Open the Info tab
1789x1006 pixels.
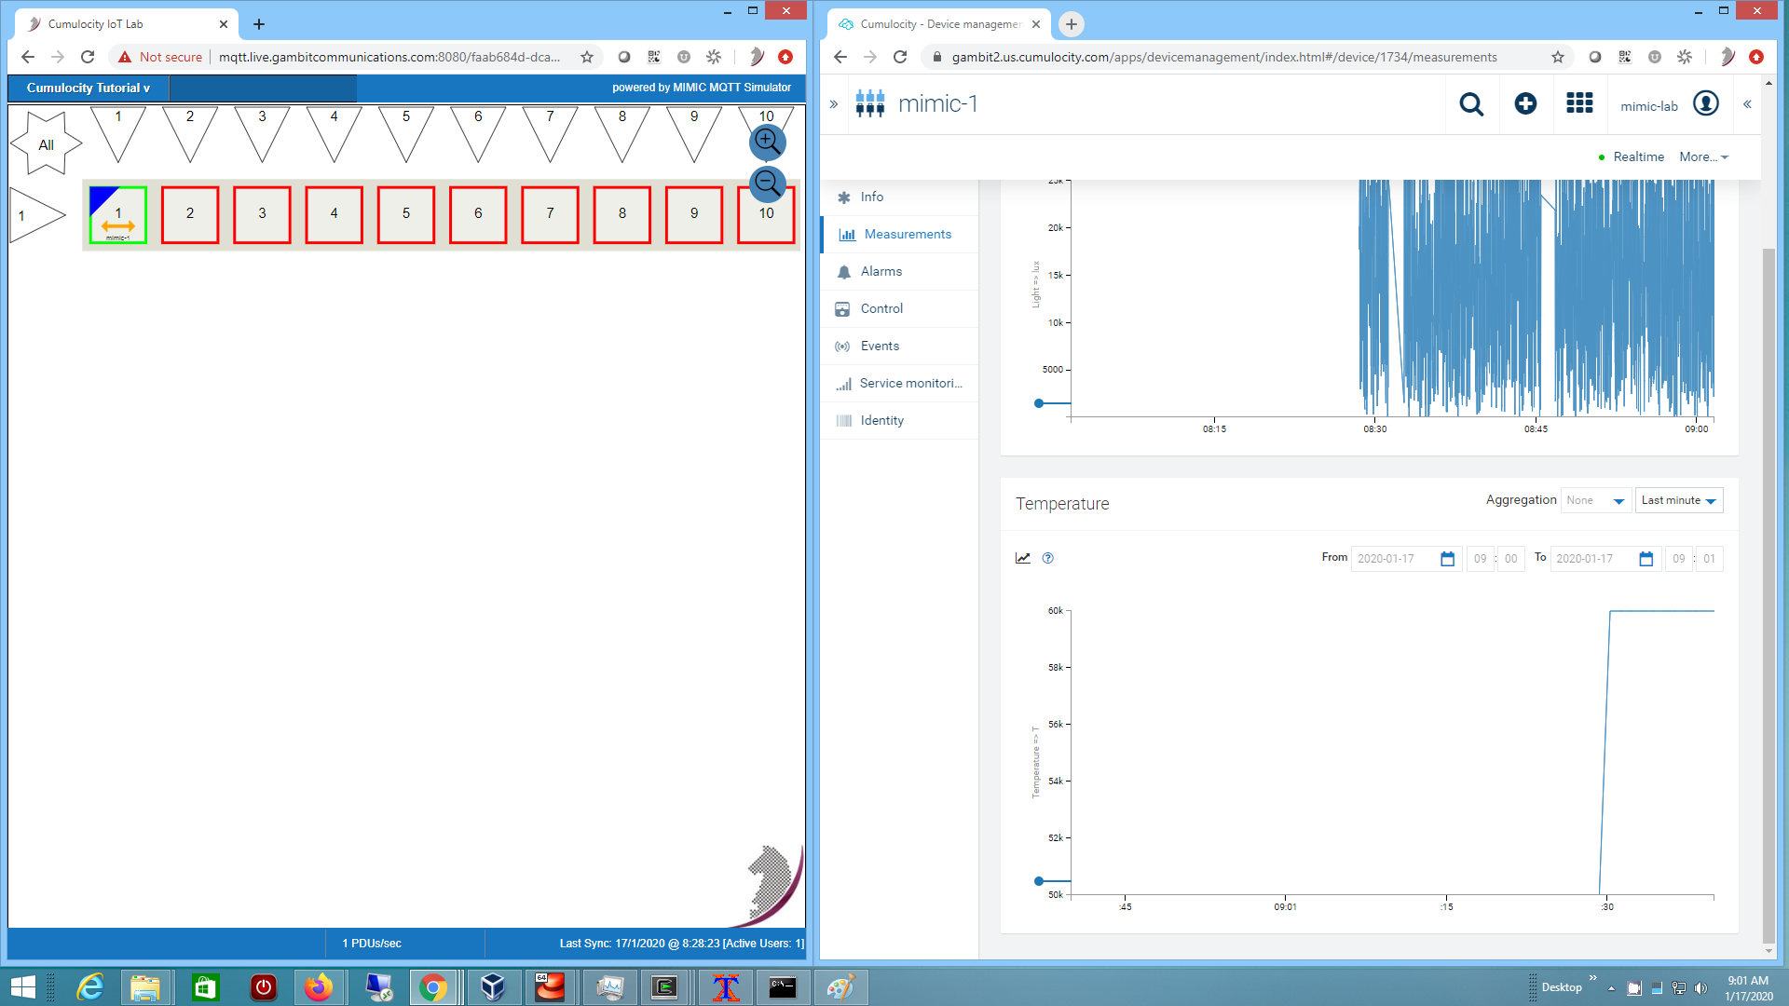tap(899, 197)
